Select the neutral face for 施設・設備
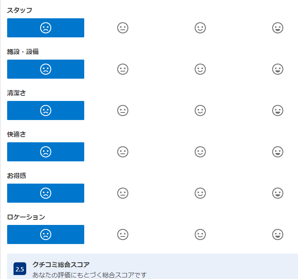Image resolution: width=298 pixels, height=279 pixels. point(123,69)
